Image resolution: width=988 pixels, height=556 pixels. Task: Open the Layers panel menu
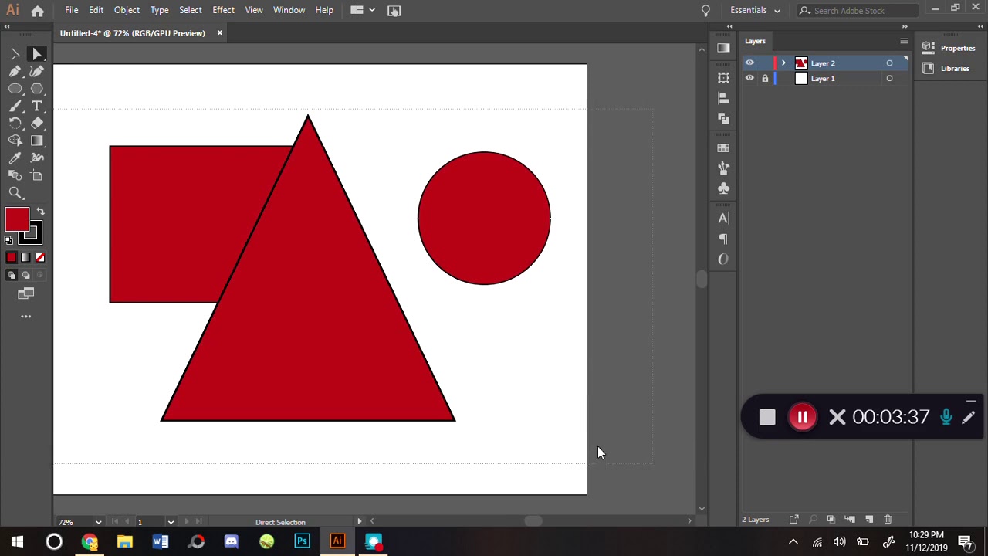pyautogui.click(x=904, y=41)
